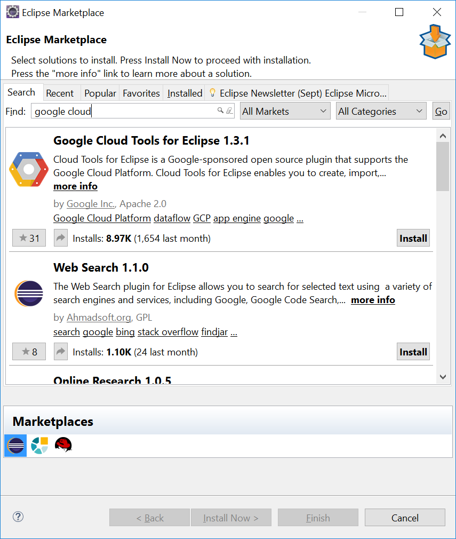Image resolution: width=456 pixels, height=539 pixels.
Task: Open the All Markets dropdown
Action: [x=285, y=111]
